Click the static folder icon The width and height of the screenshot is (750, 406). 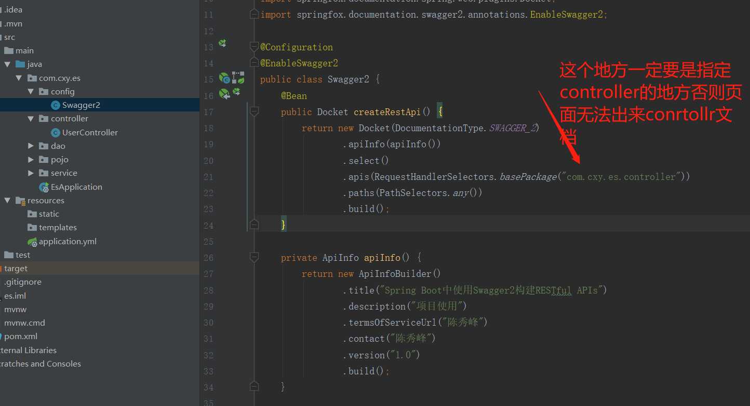[32, 214]
